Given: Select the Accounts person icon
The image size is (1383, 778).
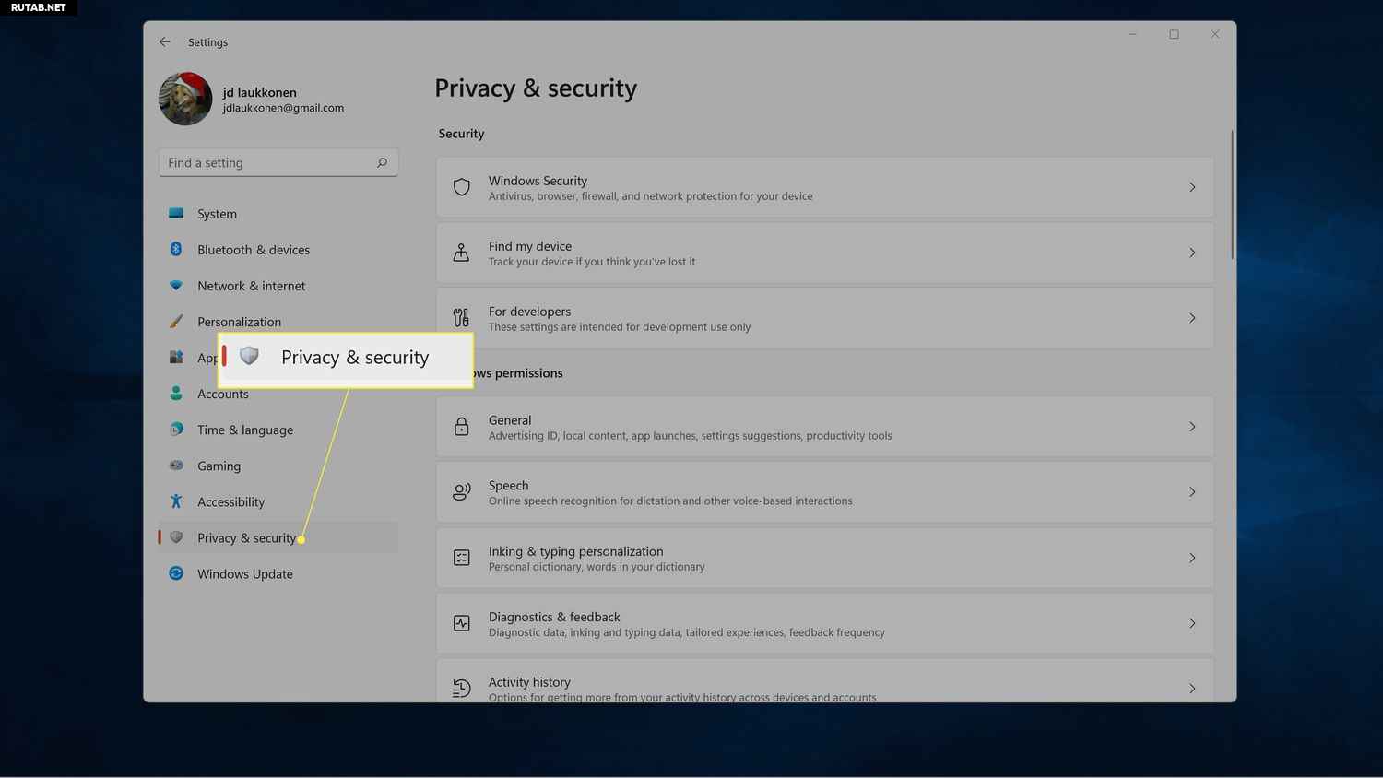Looking at the screenshot, I should (176, 394).
